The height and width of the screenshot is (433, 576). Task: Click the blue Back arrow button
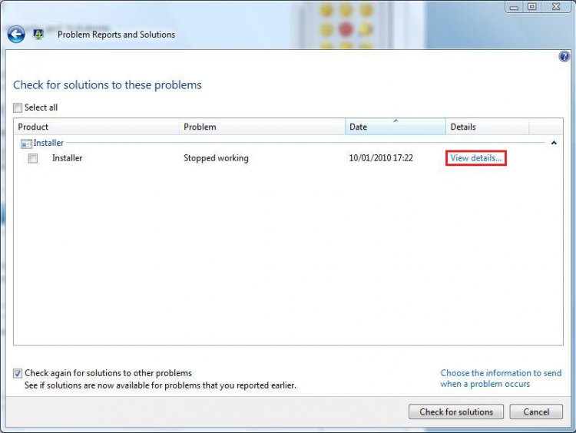16,35
